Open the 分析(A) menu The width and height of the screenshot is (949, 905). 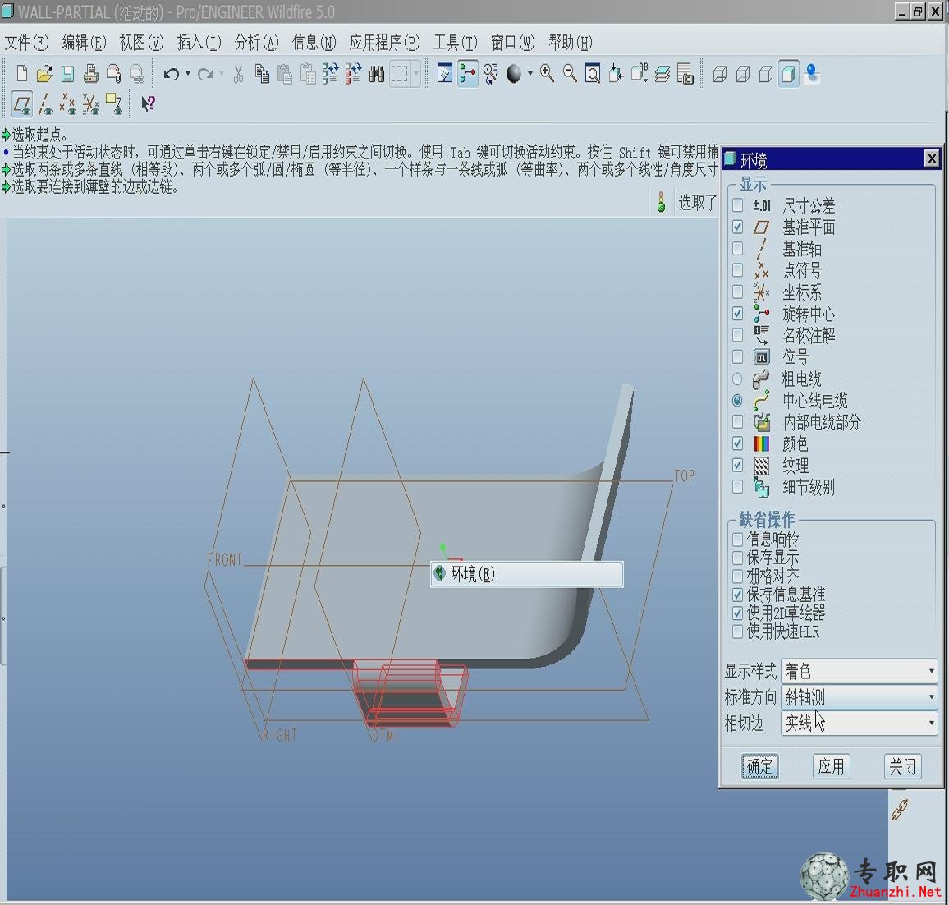pos(257,43)
